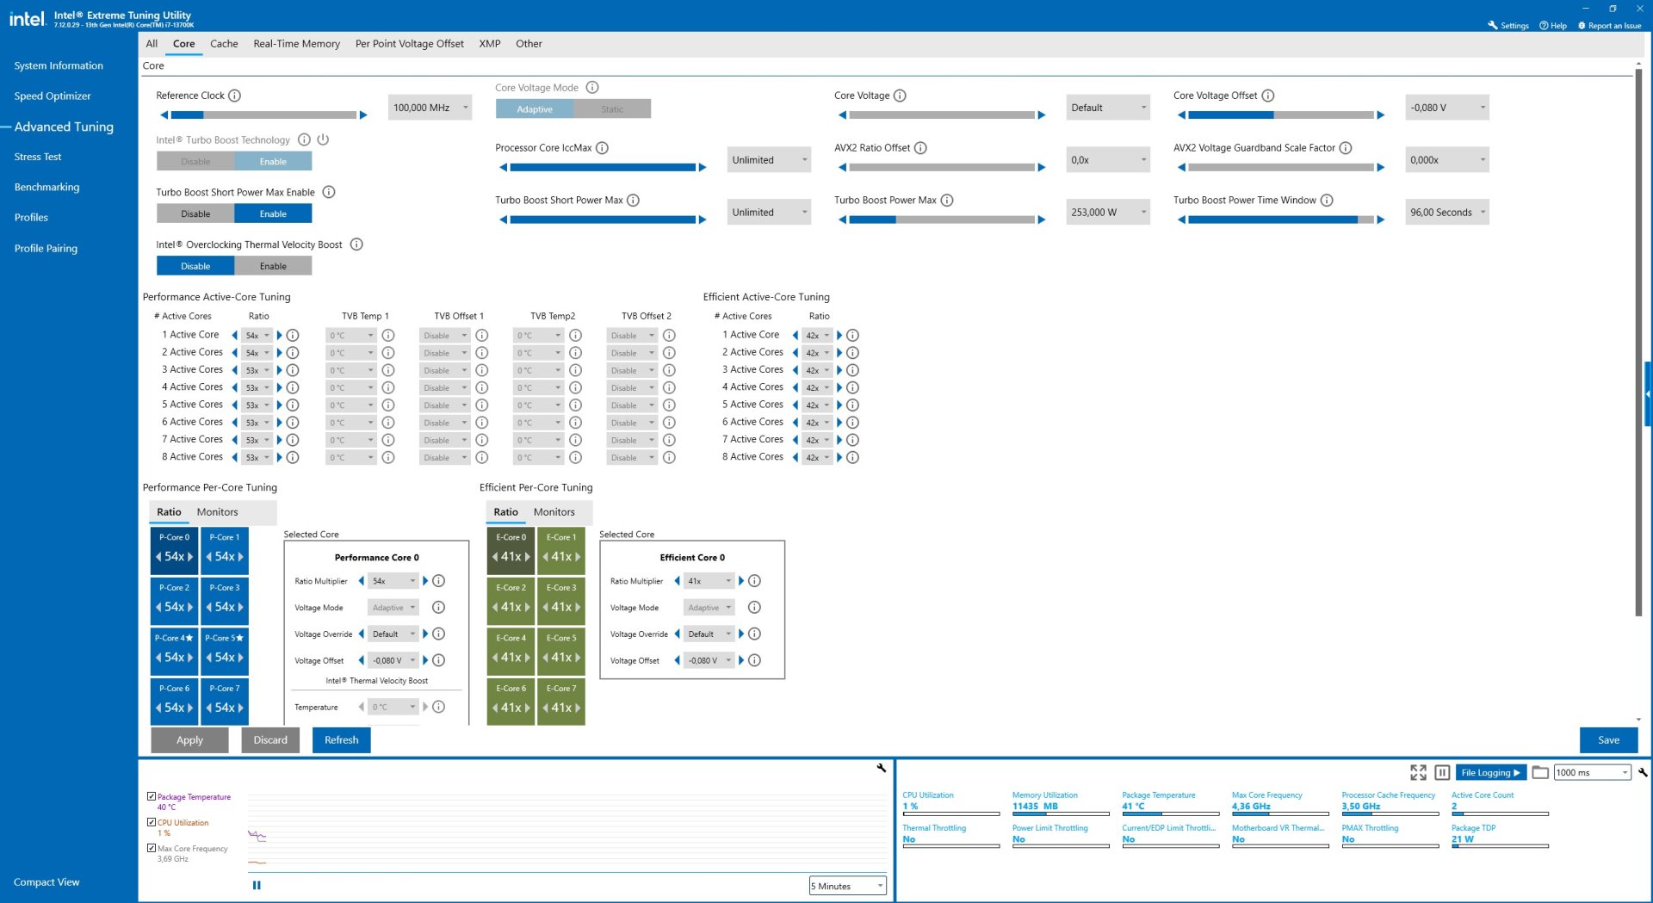Image resolution: width=1653 pixels, height=903 pixels.
Task: Show AVX2 Ratio Offset info icon
Action: (920, 148)
